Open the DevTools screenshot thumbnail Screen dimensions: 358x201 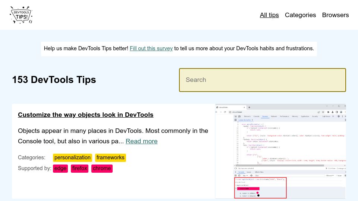point(280,151)
